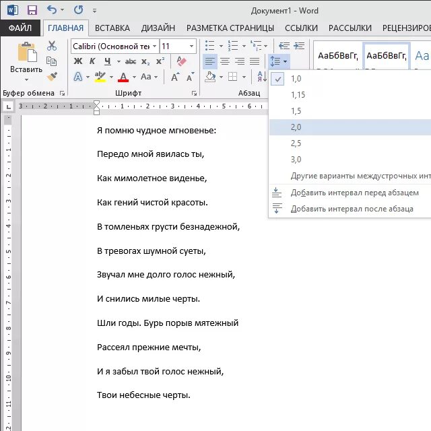Apply superscript formatting
The image size is (431, 431).
(160, 61)
